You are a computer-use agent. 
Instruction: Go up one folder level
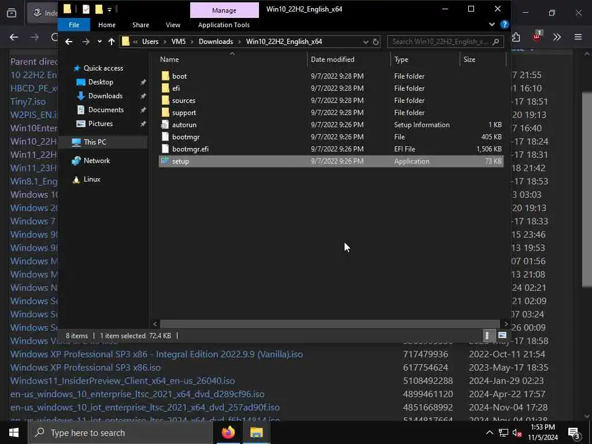pos(112,42)
